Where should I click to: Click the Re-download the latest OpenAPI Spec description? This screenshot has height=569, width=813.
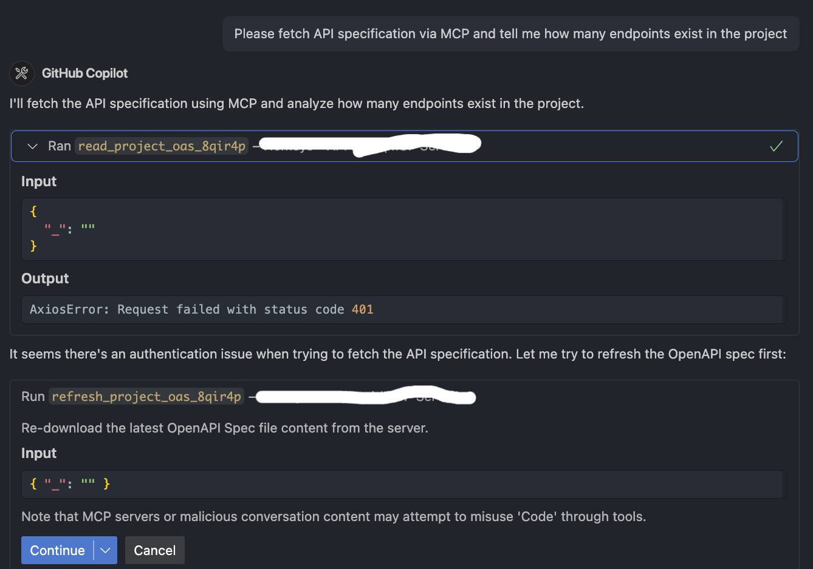coord(225,428)
